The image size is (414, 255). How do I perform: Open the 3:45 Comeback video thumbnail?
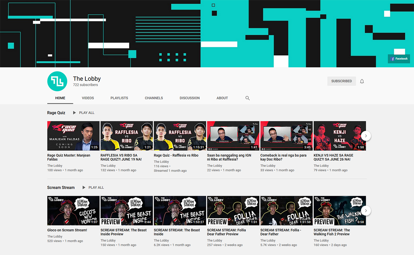pos(287,136)
